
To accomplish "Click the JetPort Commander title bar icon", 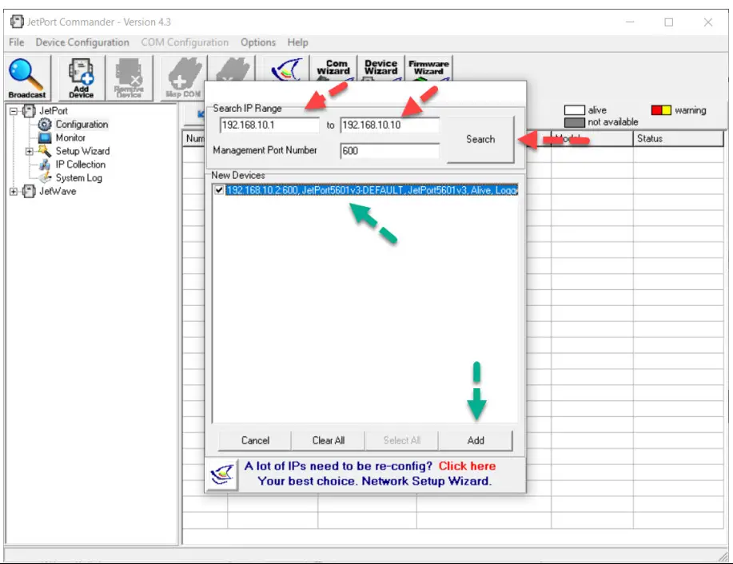I will point(17,22).
